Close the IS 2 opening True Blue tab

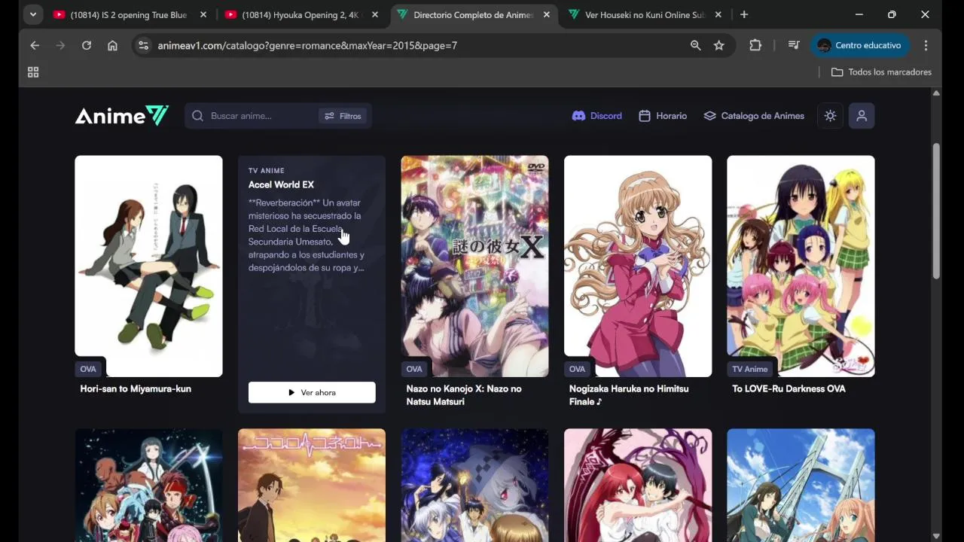(203, 14)
